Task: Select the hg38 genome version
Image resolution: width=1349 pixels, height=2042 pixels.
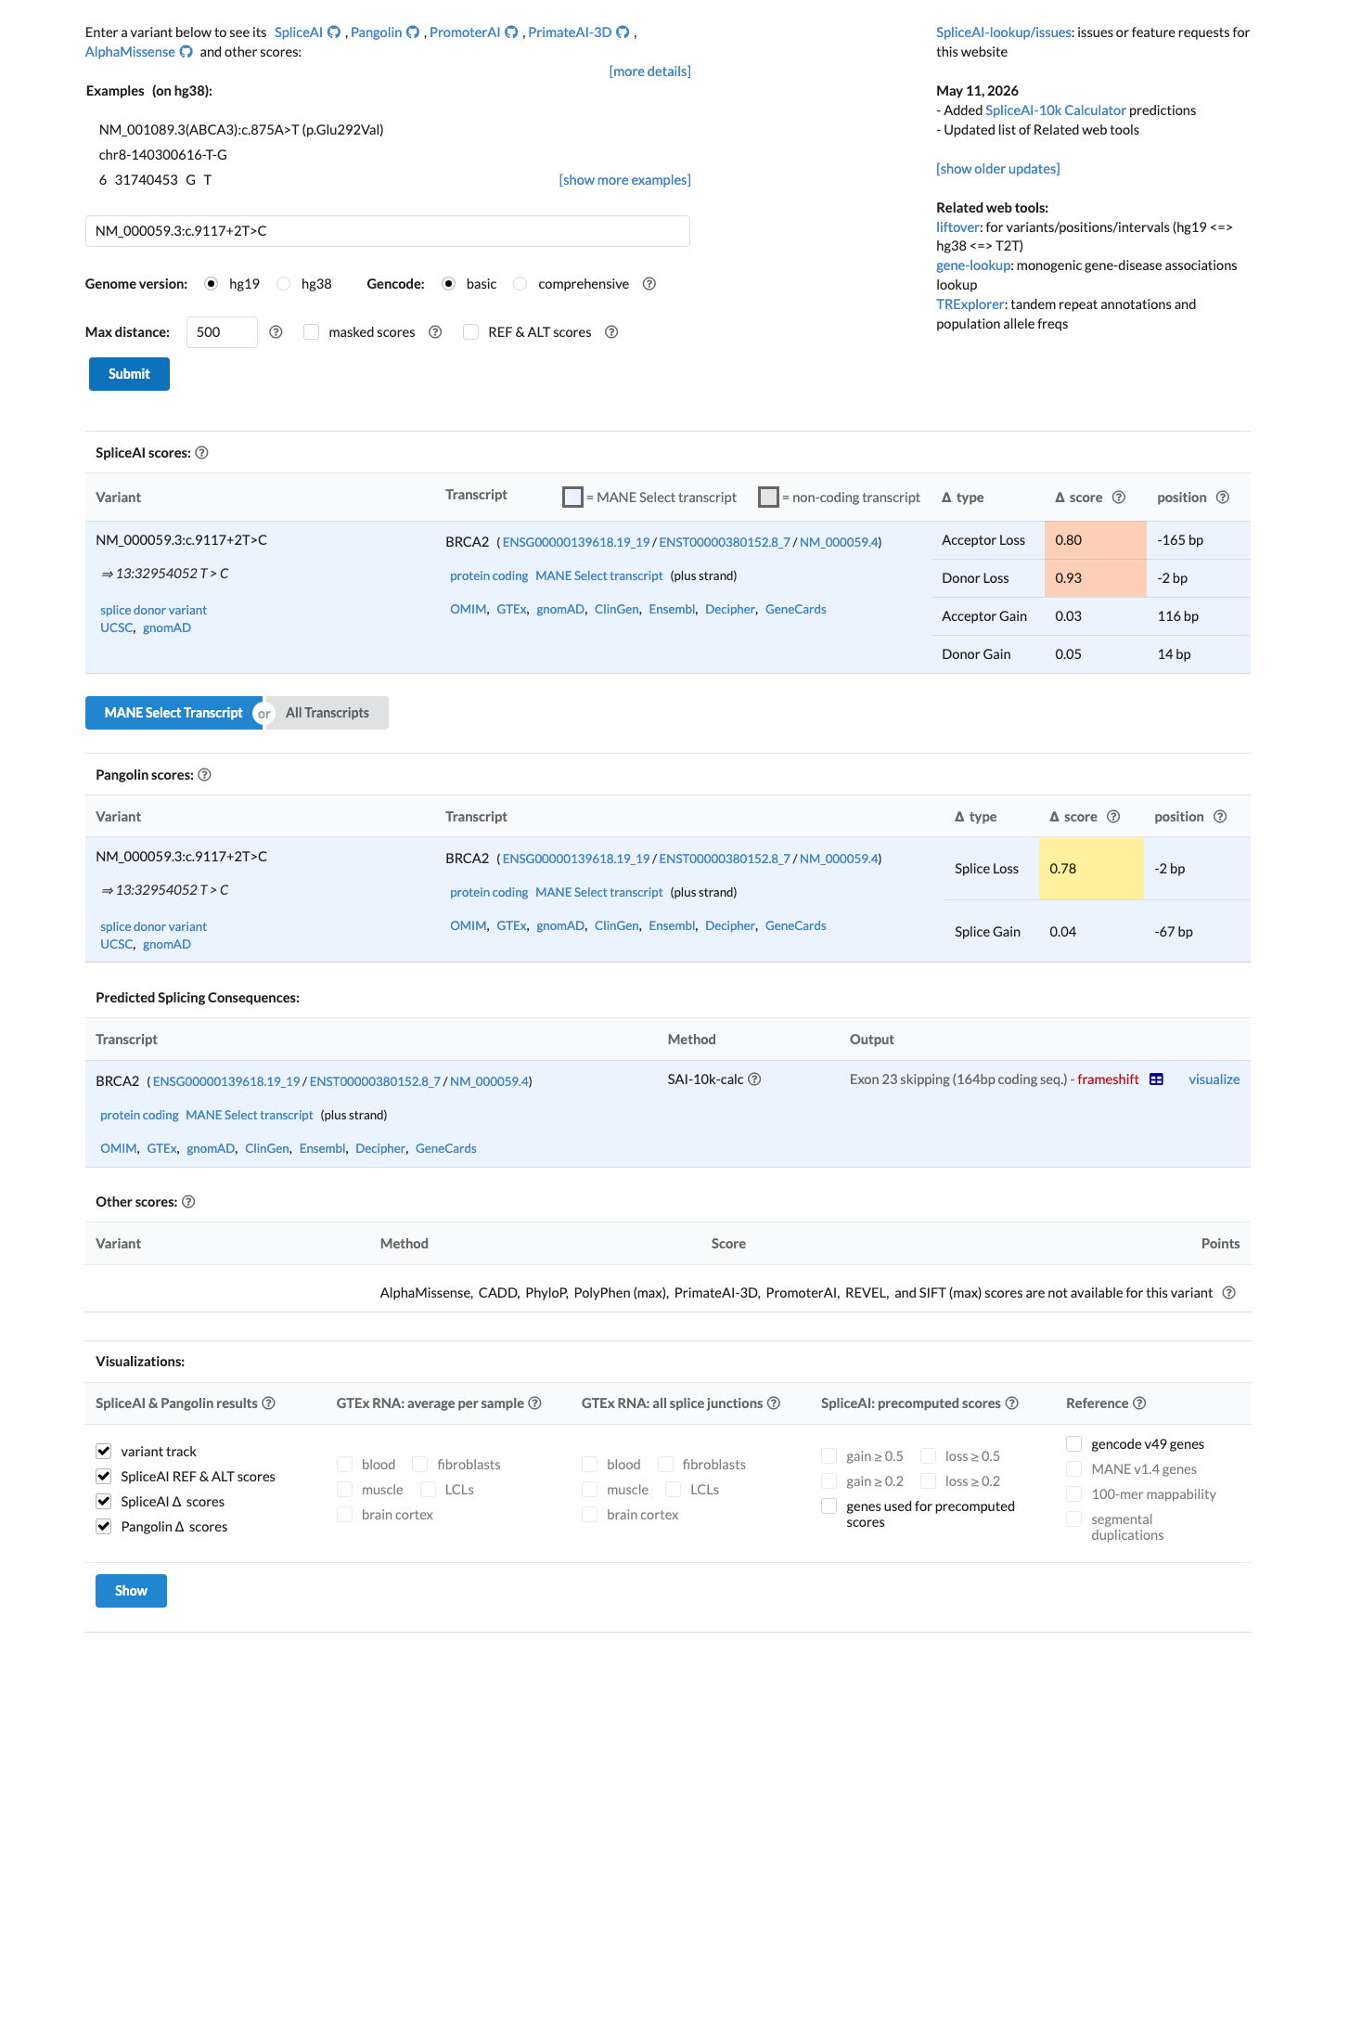Action: [x=284, y=284]
